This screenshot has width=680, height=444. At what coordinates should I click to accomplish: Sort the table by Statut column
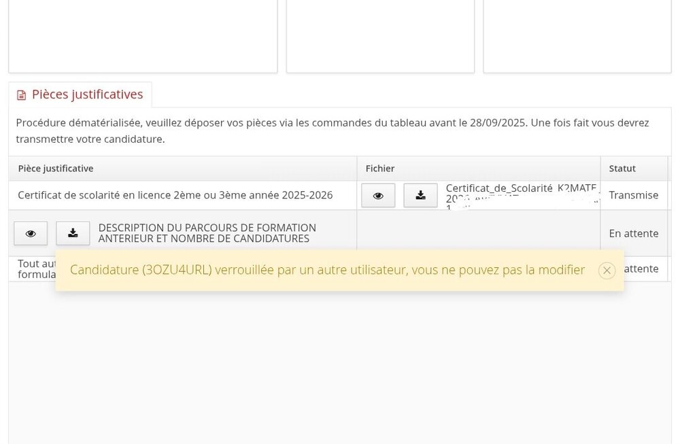click(623, 168)
